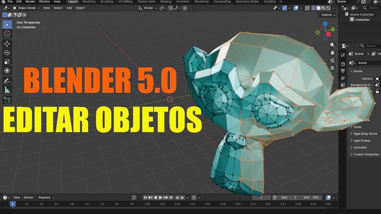Switch to the Geometry Nodes workspace tab
This screenshot has height=214, width=381.
[247, 1]
